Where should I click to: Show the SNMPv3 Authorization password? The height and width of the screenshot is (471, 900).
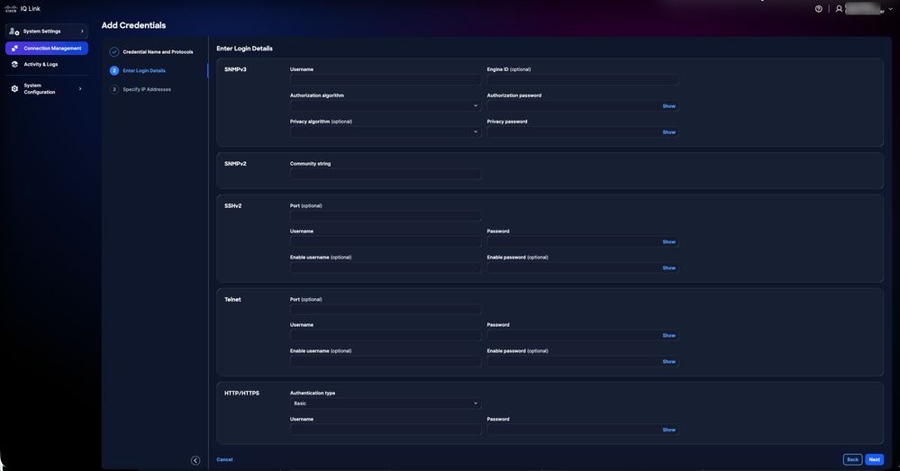tap(668, 106)
